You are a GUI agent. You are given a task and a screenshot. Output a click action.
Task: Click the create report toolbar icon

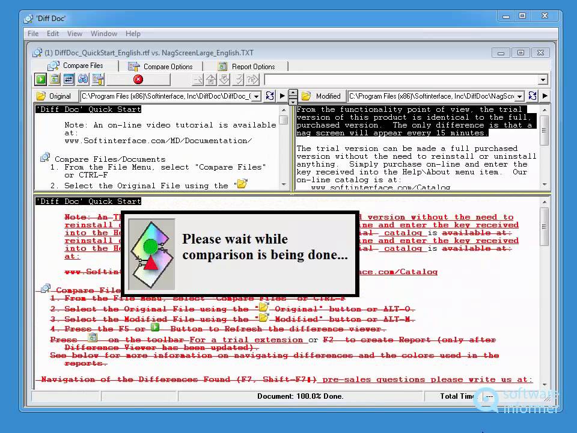pyautogui.click(x=55, y=79)
